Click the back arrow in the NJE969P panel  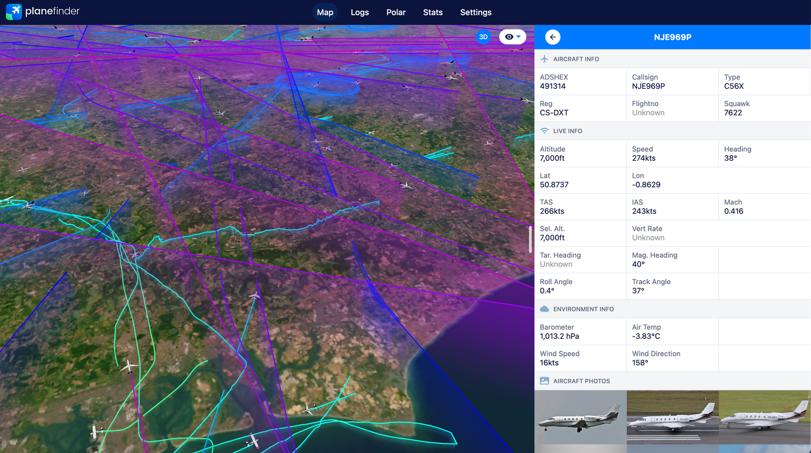[552, 36]
